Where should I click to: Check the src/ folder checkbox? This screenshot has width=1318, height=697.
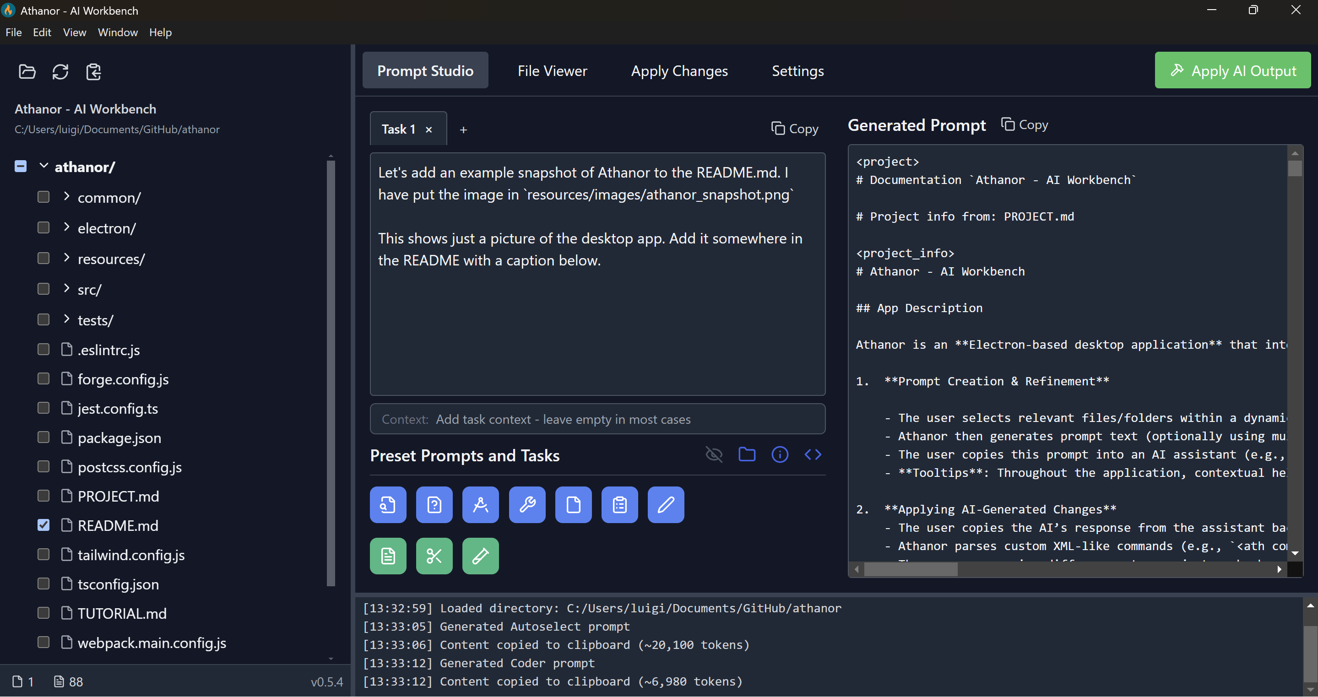[x=43, y=289]
